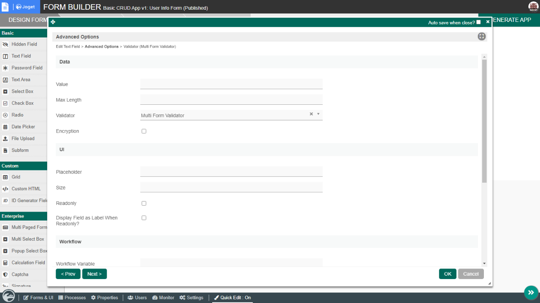This screenshot has width=540, height=303.
Task: Tick the Readonly checkbox
Action: (144, 203)
